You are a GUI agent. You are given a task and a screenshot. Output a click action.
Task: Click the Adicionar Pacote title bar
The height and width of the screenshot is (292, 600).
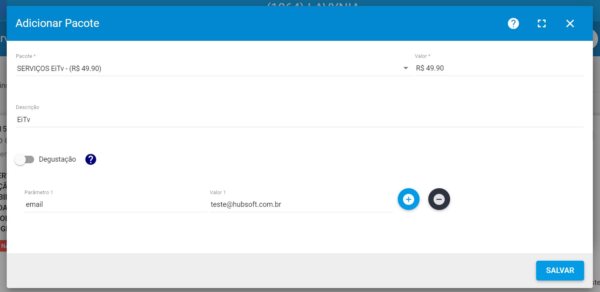[x=58, y=23]
